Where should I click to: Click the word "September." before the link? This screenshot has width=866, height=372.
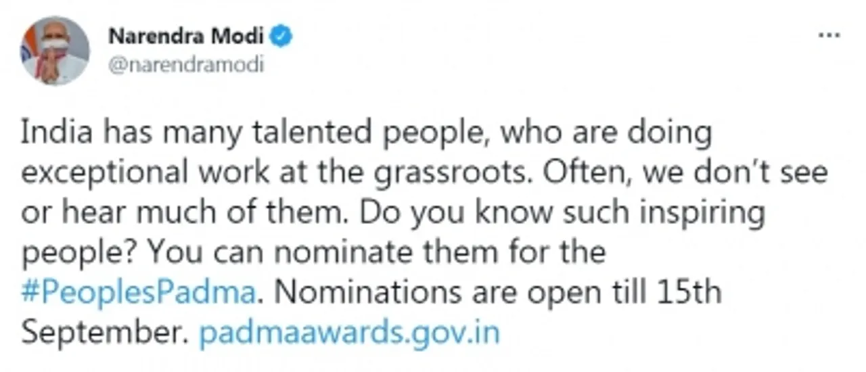[106, 334]
